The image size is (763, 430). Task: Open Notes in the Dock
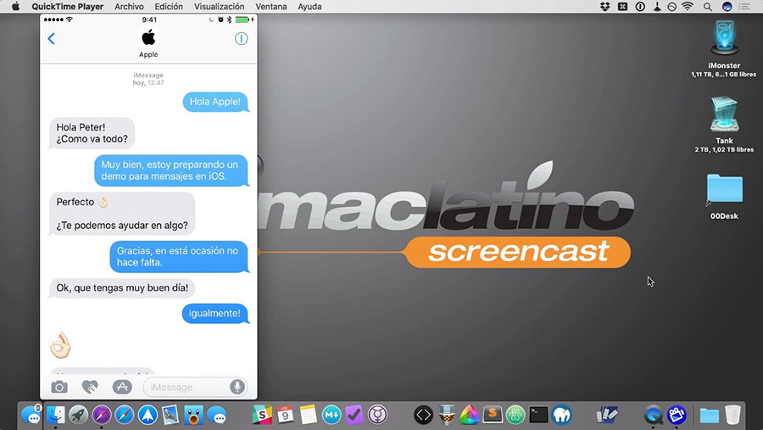(x=308, y=416)
